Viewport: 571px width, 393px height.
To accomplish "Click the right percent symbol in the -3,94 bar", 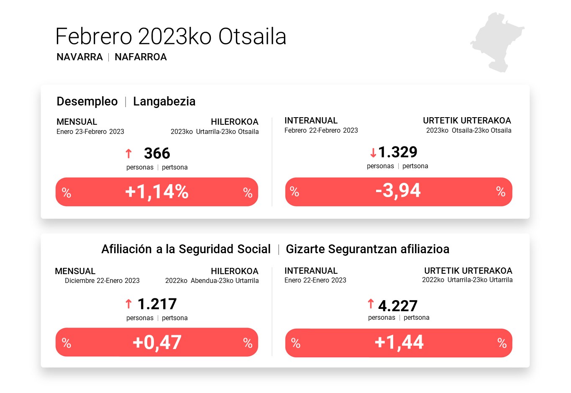I will (501, 192).
